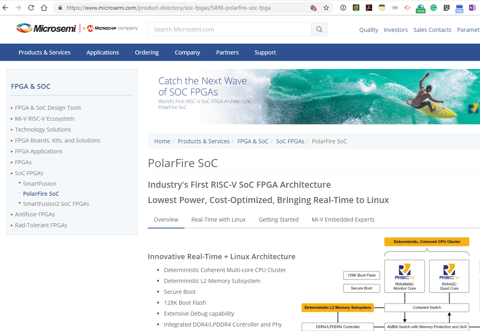Open the Support menu
The width and height of the screenshot is (480, 331).
click(265, 52)
